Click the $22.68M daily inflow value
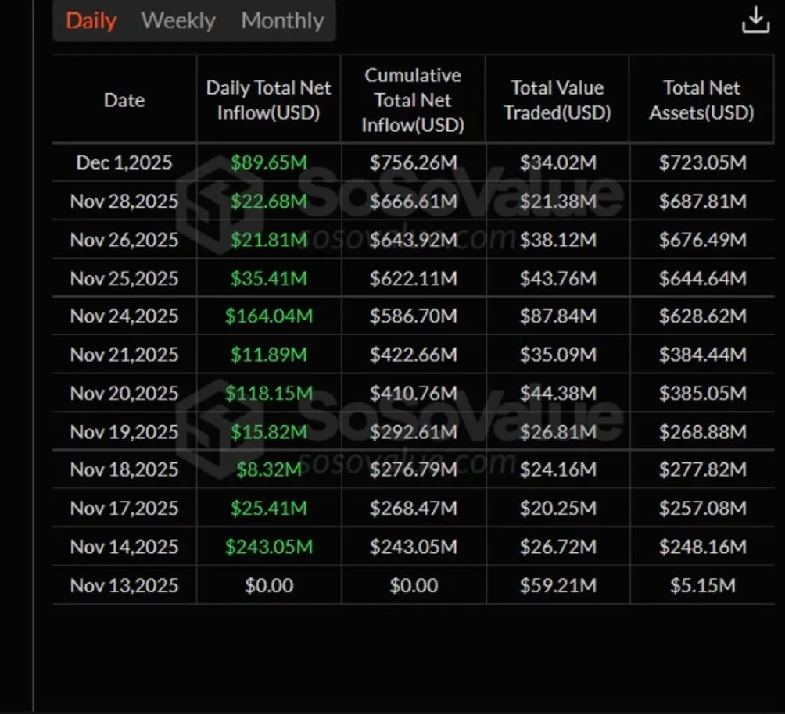 (269, 201)
